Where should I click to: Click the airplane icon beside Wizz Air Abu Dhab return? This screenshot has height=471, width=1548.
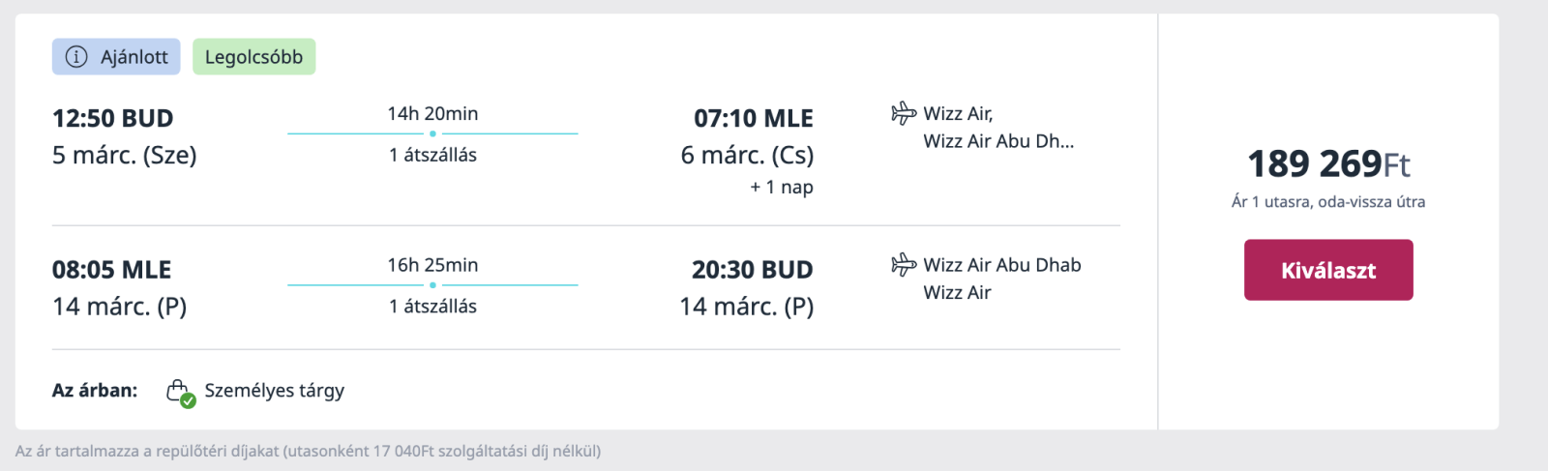[x=904, y=264]
